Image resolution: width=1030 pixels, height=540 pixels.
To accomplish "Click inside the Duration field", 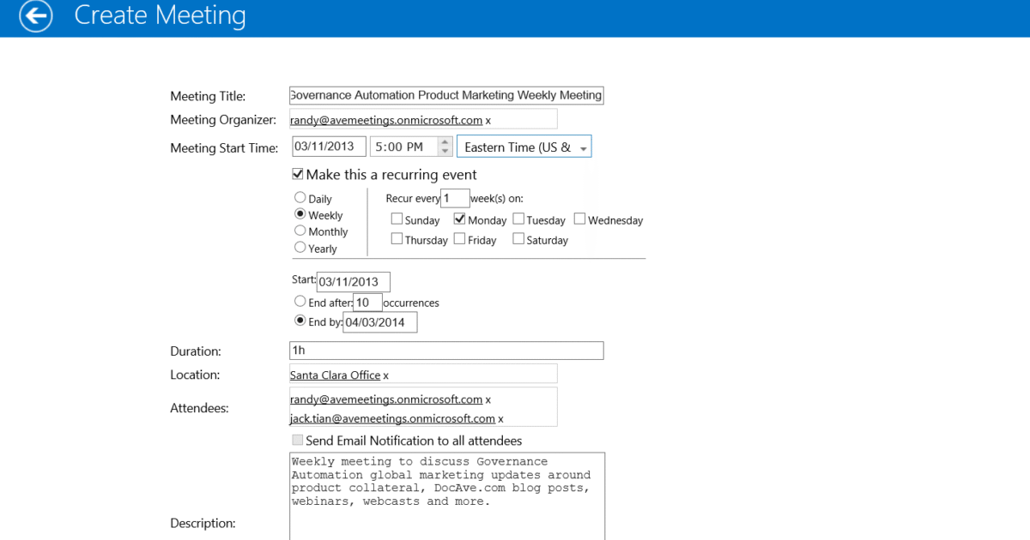I will [446, 350].
